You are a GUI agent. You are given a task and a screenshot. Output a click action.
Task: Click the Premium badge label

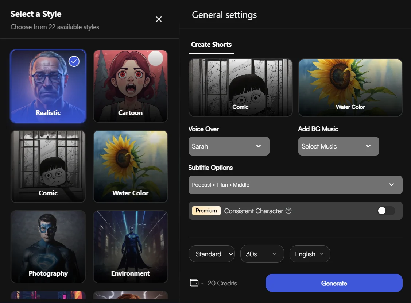pyautogui.click(x=206, y=211)
